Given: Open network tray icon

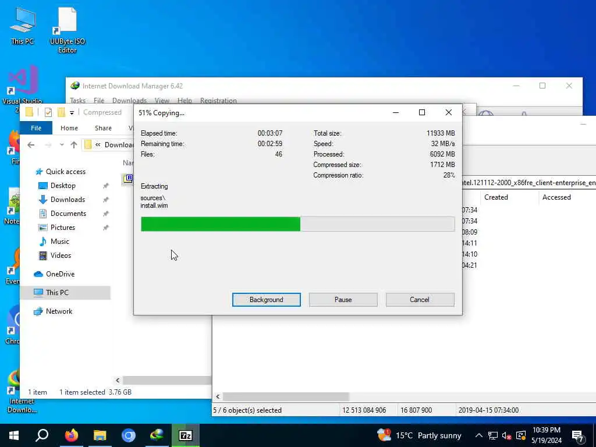Looking at the screenshot, I should click(x=492, y=435).
